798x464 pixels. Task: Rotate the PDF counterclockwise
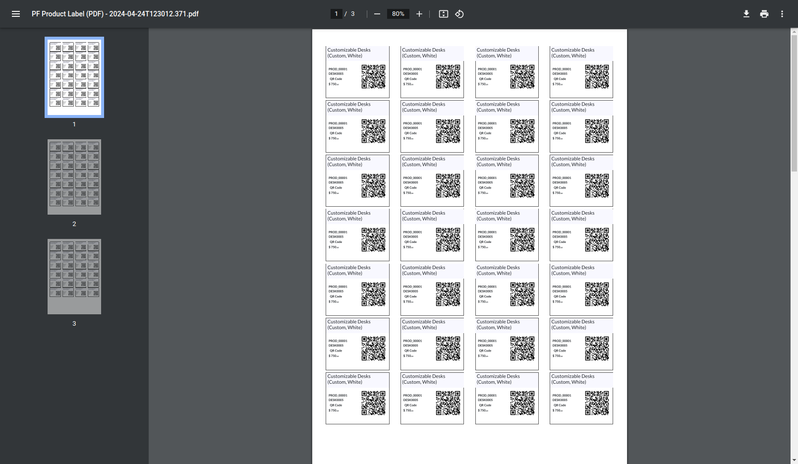click(x=459, y=14)
